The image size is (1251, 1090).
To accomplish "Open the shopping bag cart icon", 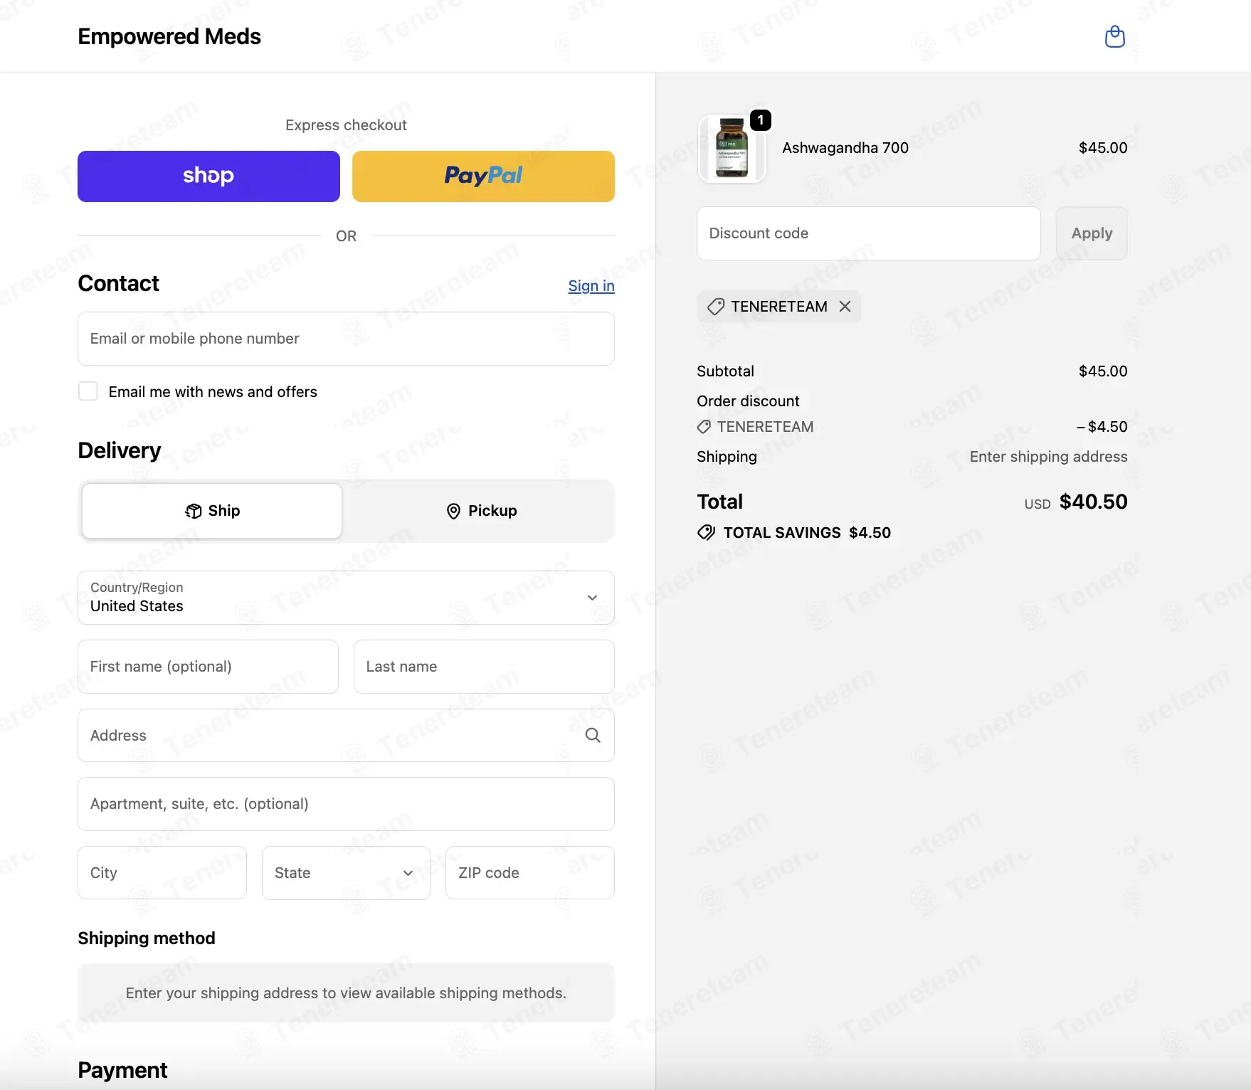I will pyautogui.click(x=1114, y=36).
